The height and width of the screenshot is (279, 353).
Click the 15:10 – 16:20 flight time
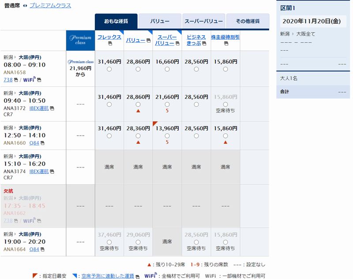point(25,164)
